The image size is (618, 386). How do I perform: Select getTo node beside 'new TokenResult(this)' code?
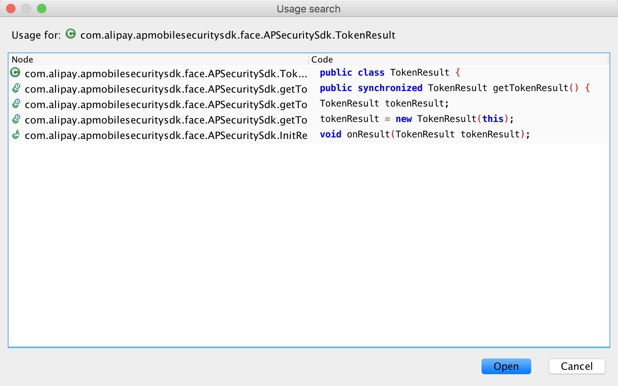click(166, 120)
